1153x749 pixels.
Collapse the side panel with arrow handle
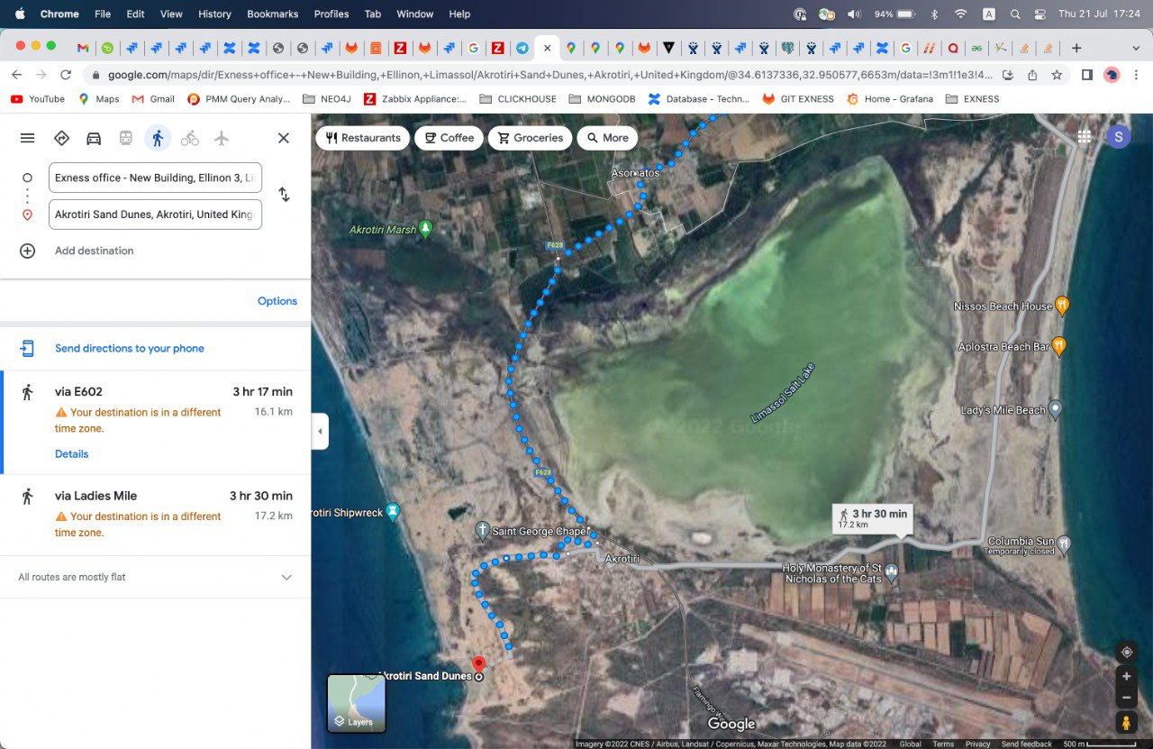(x=320, y=432)
